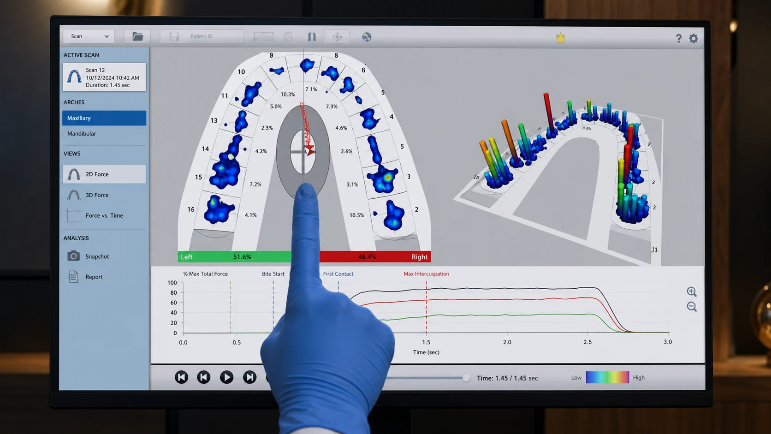
Task: Select the Scan 12 active scan card
Action: pyautogui.click(x=104, y=77)
